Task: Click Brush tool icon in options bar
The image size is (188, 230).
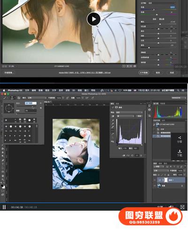Action: click(5, 98)
